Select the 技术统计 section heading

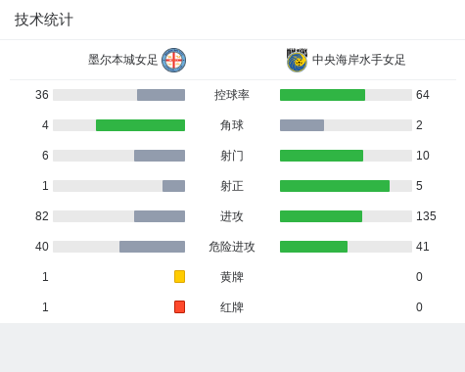[44, 20]
